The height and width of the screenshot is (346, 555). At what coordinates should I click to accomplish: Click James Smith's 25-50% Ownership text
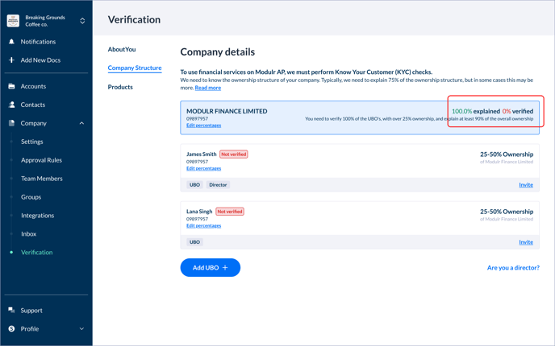(x=507, y=154)
